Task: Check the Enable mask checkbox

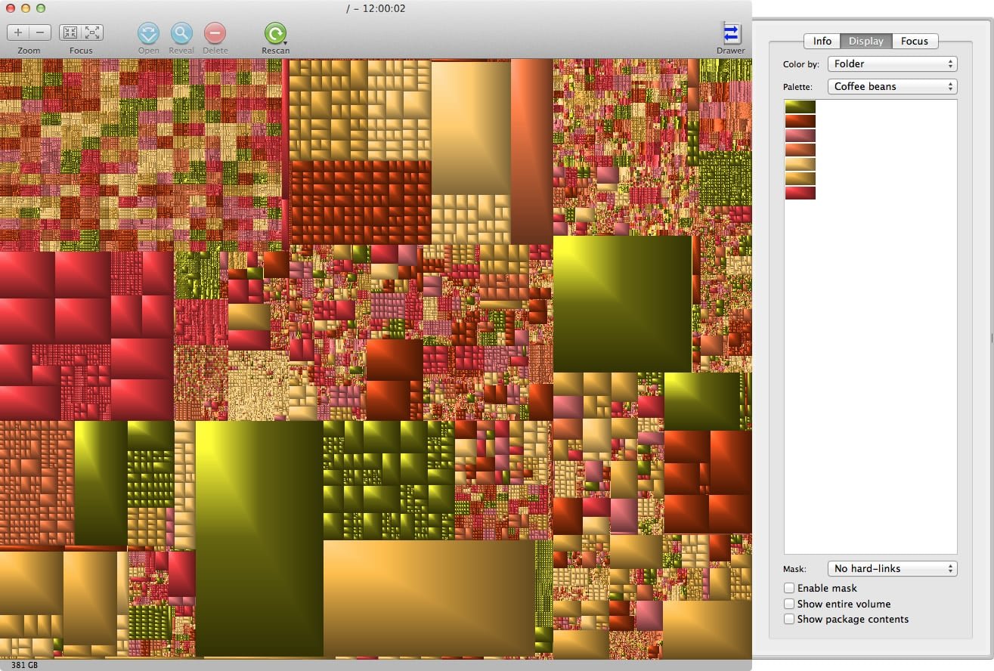Action: click(x=789, y=588)
